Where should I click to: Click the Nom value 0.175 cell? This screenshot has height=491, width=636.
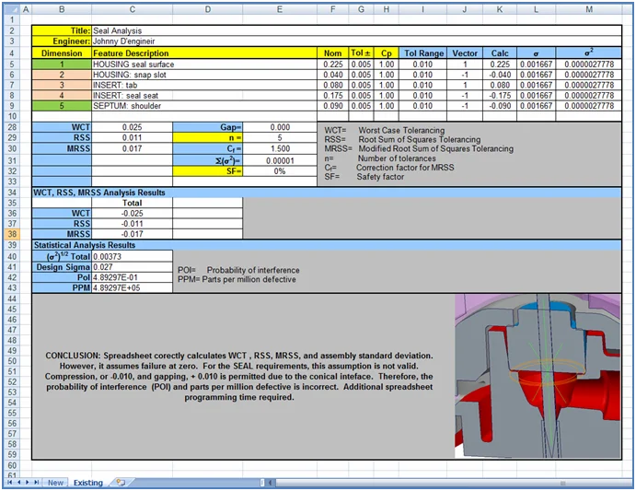pyautogui.click(x=332, y=96)
